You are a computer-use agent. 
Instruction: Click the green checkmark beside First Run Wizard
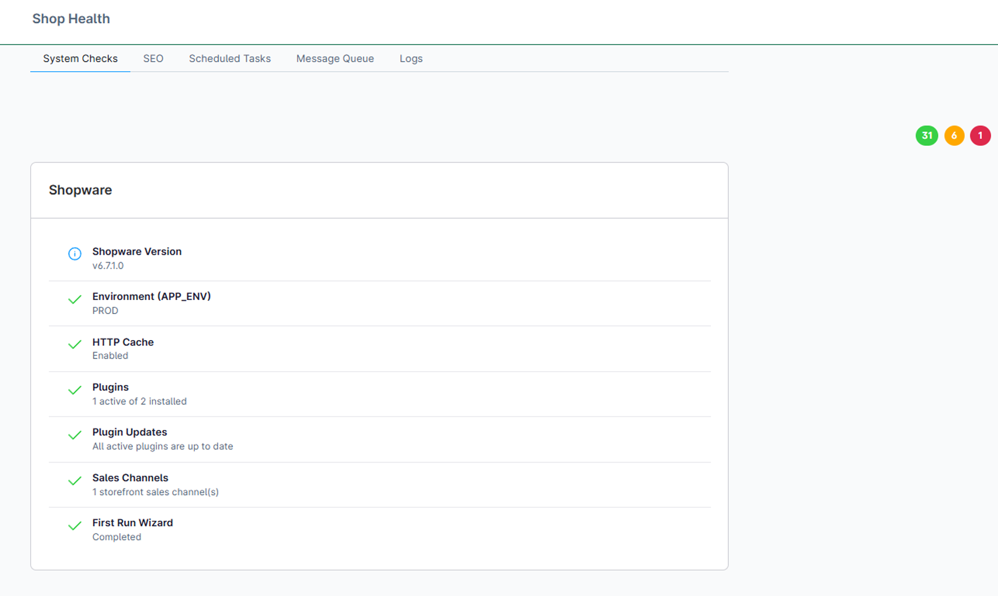75,525
